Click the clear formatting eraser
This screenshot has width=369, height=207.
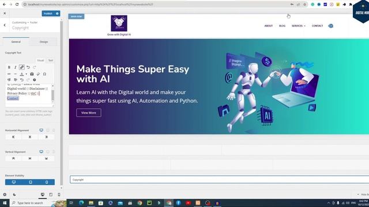click(38, 74)
